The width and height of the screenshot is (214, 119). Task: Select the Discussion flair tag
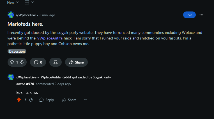[17, 51]
